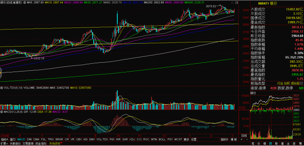The image size is (304, 146).
Task: Select the highlighted 势 trend tab
Action: (270, 144)
